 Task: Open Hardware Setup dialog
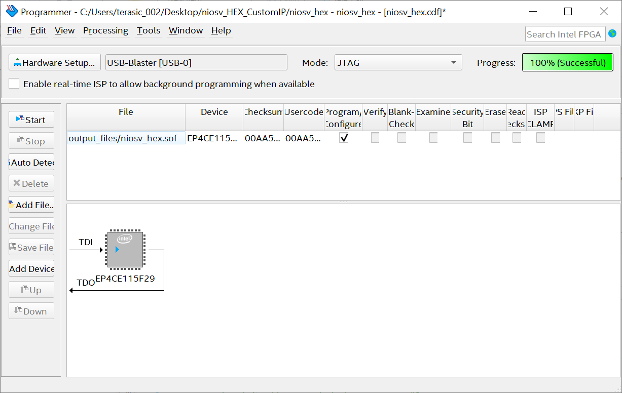coord(55,63)
